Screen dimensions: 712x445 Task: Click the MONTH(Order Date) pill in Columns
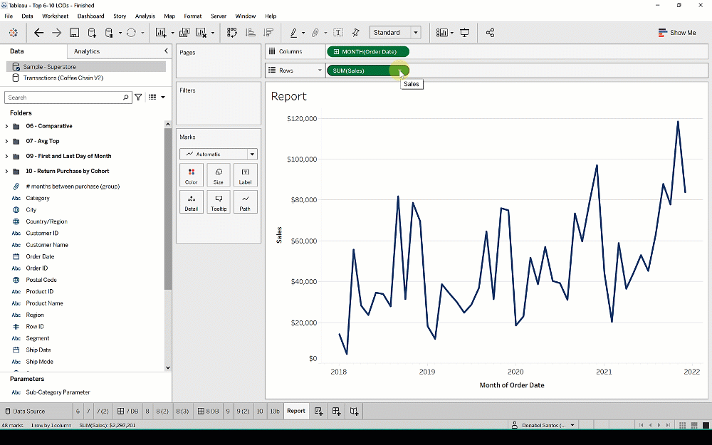(367, 51)
